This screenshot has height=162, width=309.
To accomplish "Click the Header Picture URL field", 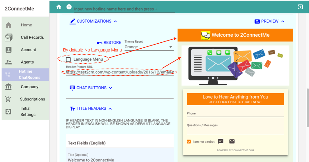I will [x=120, y=72].
